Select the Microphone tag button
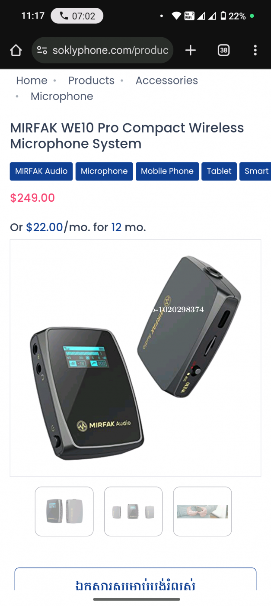 tap(104, 171)
